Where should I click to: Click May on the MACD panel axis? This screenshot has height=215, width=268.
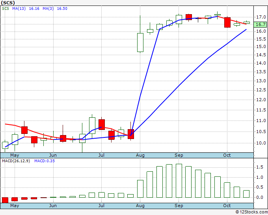tap(15, 206)
